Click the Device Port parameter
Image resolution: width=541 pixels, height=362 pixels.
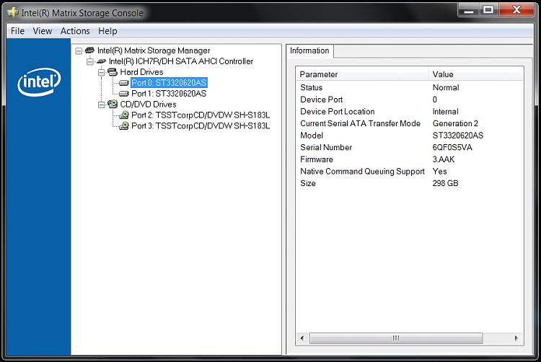[322, 100]
